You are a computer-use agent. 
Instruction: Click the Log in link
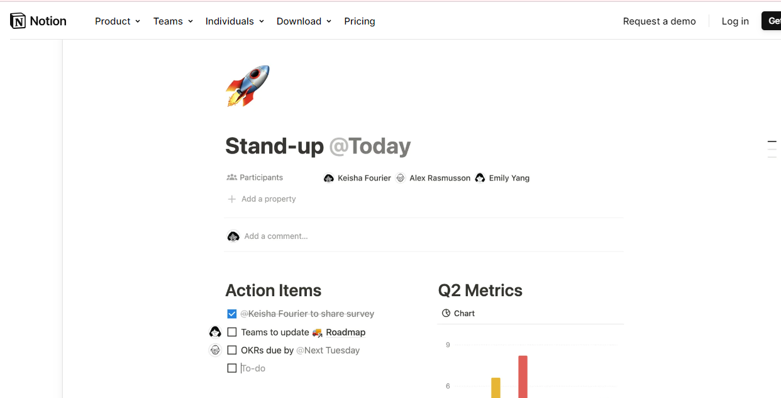[x=735, y=21]
